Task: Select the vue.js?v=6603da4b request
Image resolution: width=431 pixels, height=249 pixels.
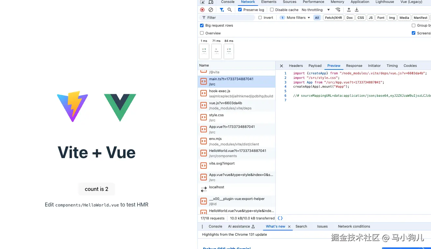Action: (x=237, y=106)
